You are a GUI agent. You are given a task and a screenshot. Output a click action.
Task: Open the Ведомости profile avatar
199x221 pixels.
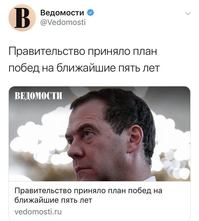coord(22,18)
